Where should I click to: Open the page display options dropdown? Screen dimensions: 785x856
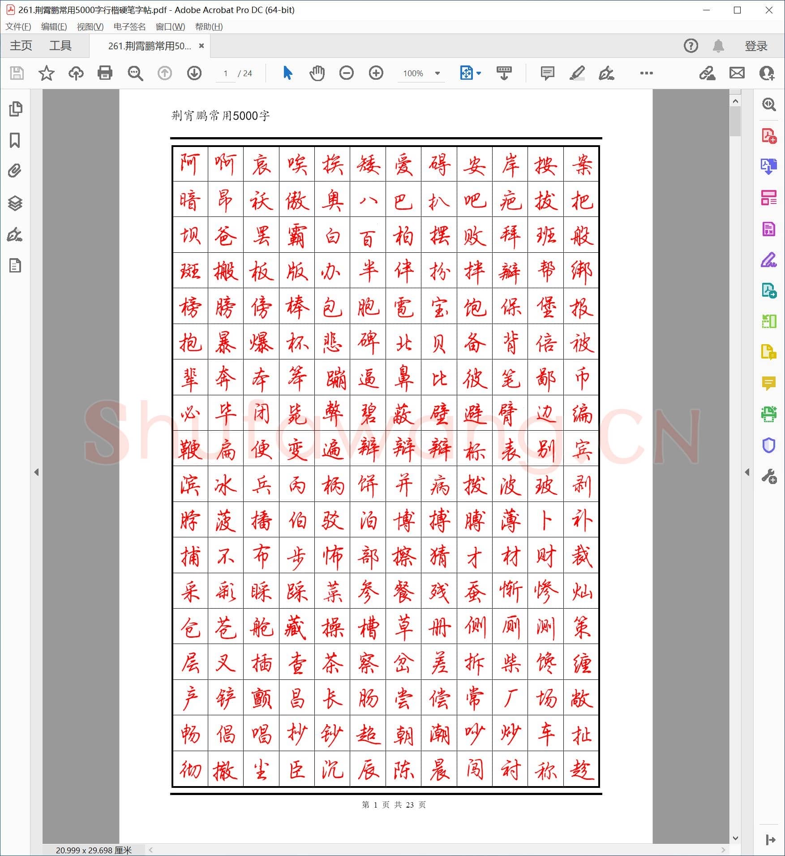click(479, 73)
